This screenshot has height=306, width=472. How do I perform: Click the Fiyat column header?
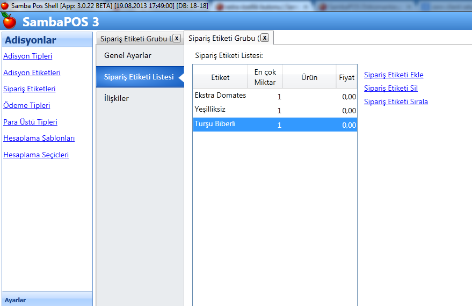[346, 77]
